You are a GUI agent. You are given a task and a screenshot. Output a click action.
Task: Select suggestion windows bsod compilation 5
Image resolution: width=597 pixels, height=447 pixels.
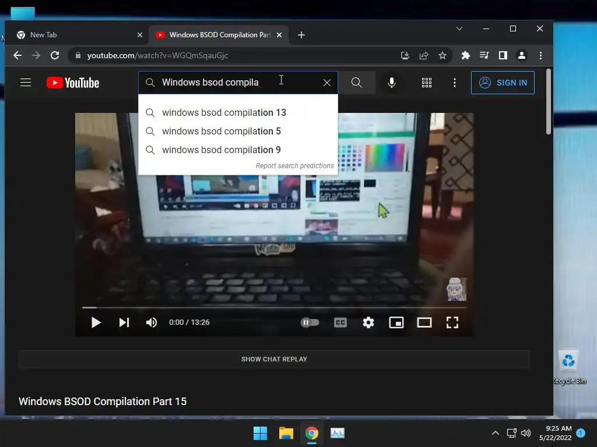tap(238, 131)
